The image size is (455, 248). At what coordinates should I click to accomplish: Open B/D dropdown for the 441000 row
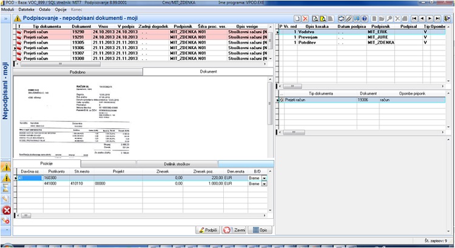point(264,184)
